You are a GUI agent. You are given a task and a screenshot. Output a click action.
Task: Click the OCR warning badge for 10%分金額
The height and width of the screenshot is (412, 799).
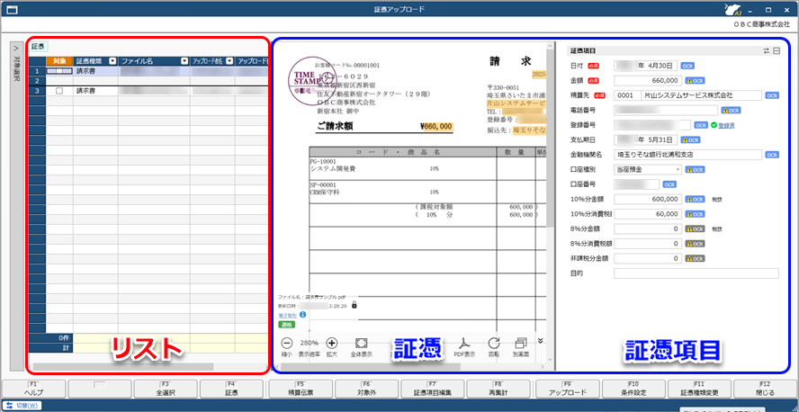tap(695, 199)
